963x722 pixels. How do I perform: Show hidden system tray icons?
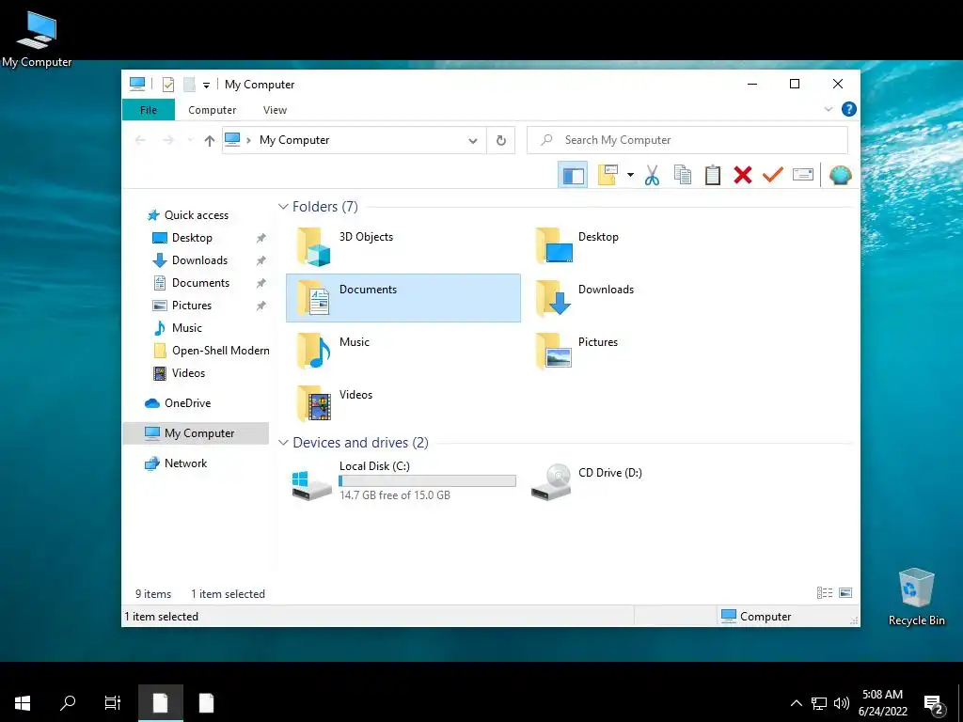point(796,703)
